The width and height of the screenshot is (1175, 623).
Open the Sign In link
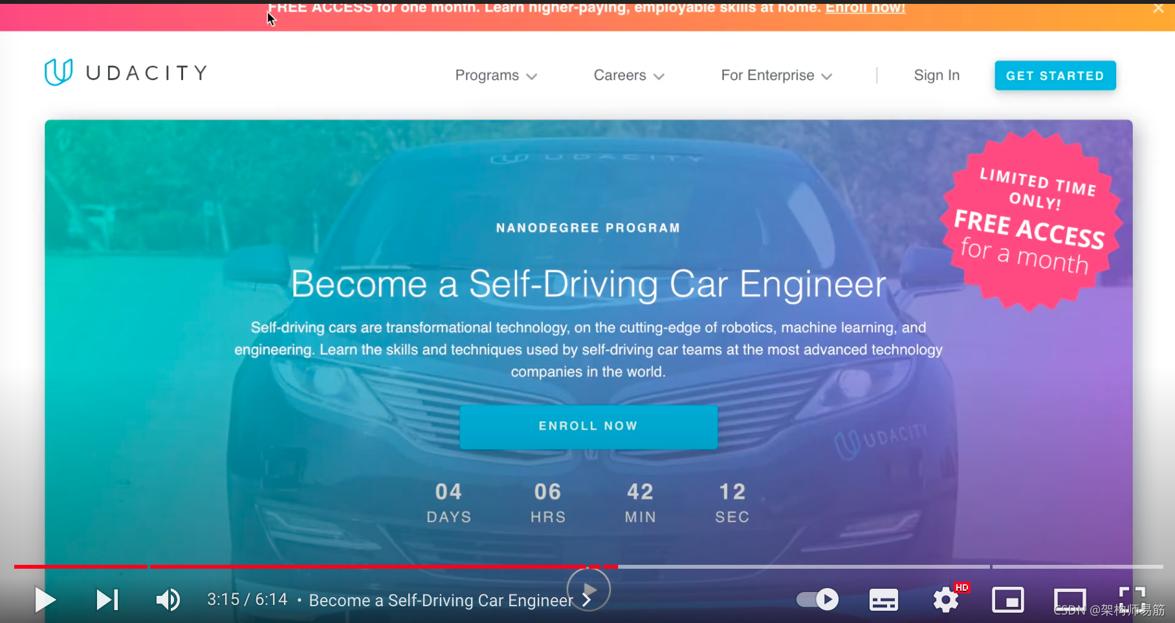tap(936, 76)
